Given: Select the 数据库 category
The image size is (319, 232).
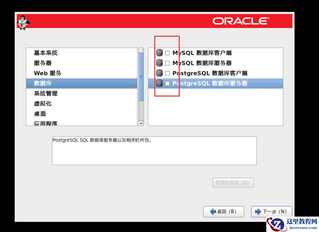Looking at the screenshot, I should coord(82,84).
